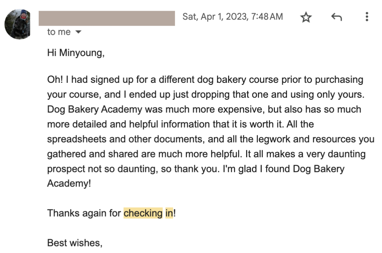Click the reply arrow icon

337,17
